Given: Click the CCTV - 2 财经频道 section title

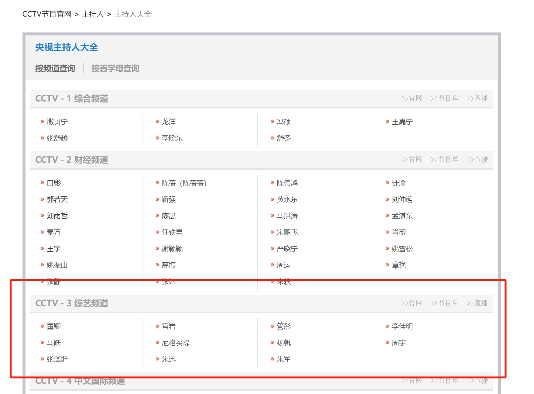Looking at the screenshot, I should coord(72,160).
